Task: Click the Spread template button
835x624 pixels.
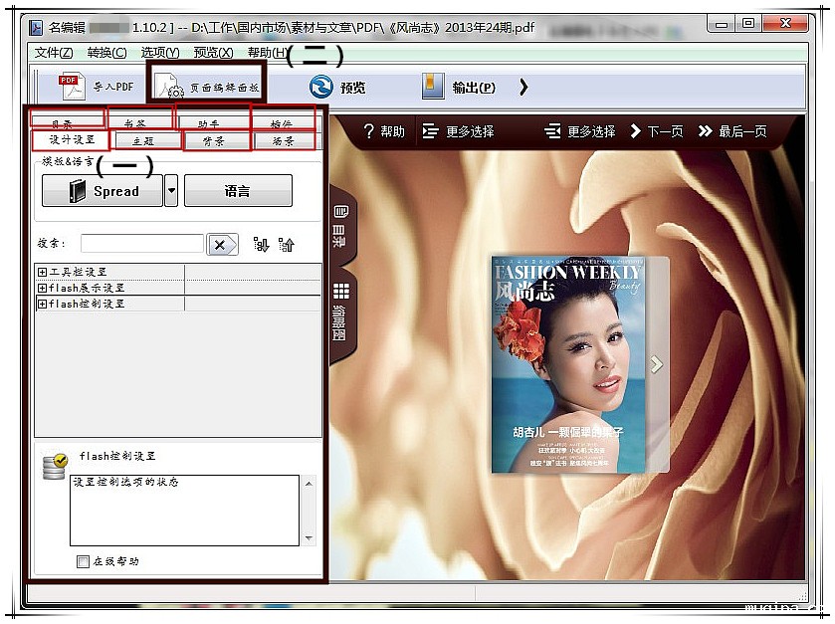Action: tap(103, 191)
